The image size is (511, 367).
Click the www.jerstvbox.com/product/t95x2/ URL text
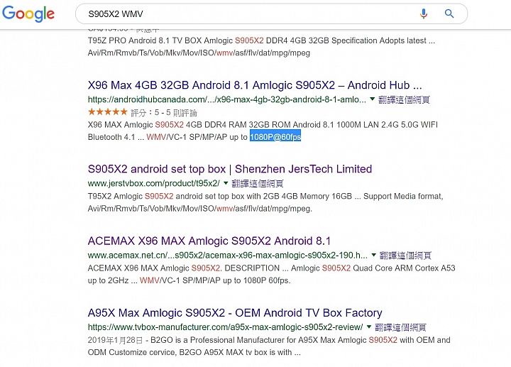tap(154, 183)
